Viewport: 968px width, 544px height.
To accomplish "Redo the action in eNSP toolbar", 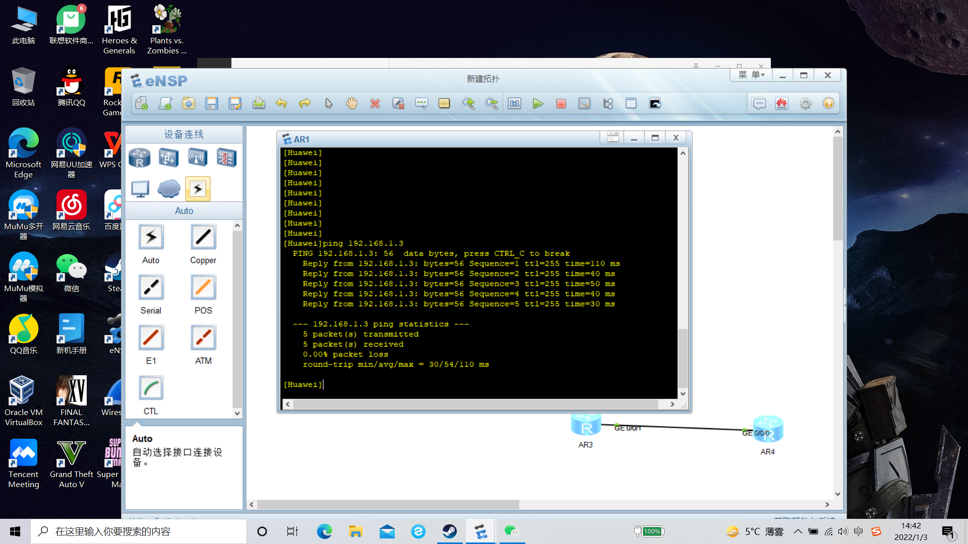I will point(305,104).
